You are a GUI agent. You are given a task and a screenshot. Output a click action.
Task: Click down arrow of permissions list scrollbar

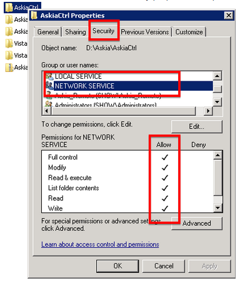click(217, 208)
